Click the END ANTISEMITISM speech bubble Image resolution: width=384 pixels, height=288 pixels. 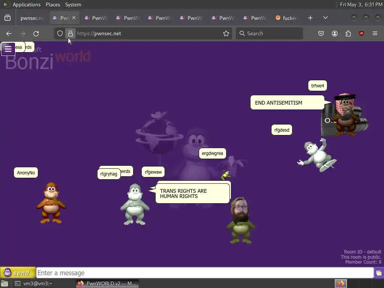click(287, 103)
